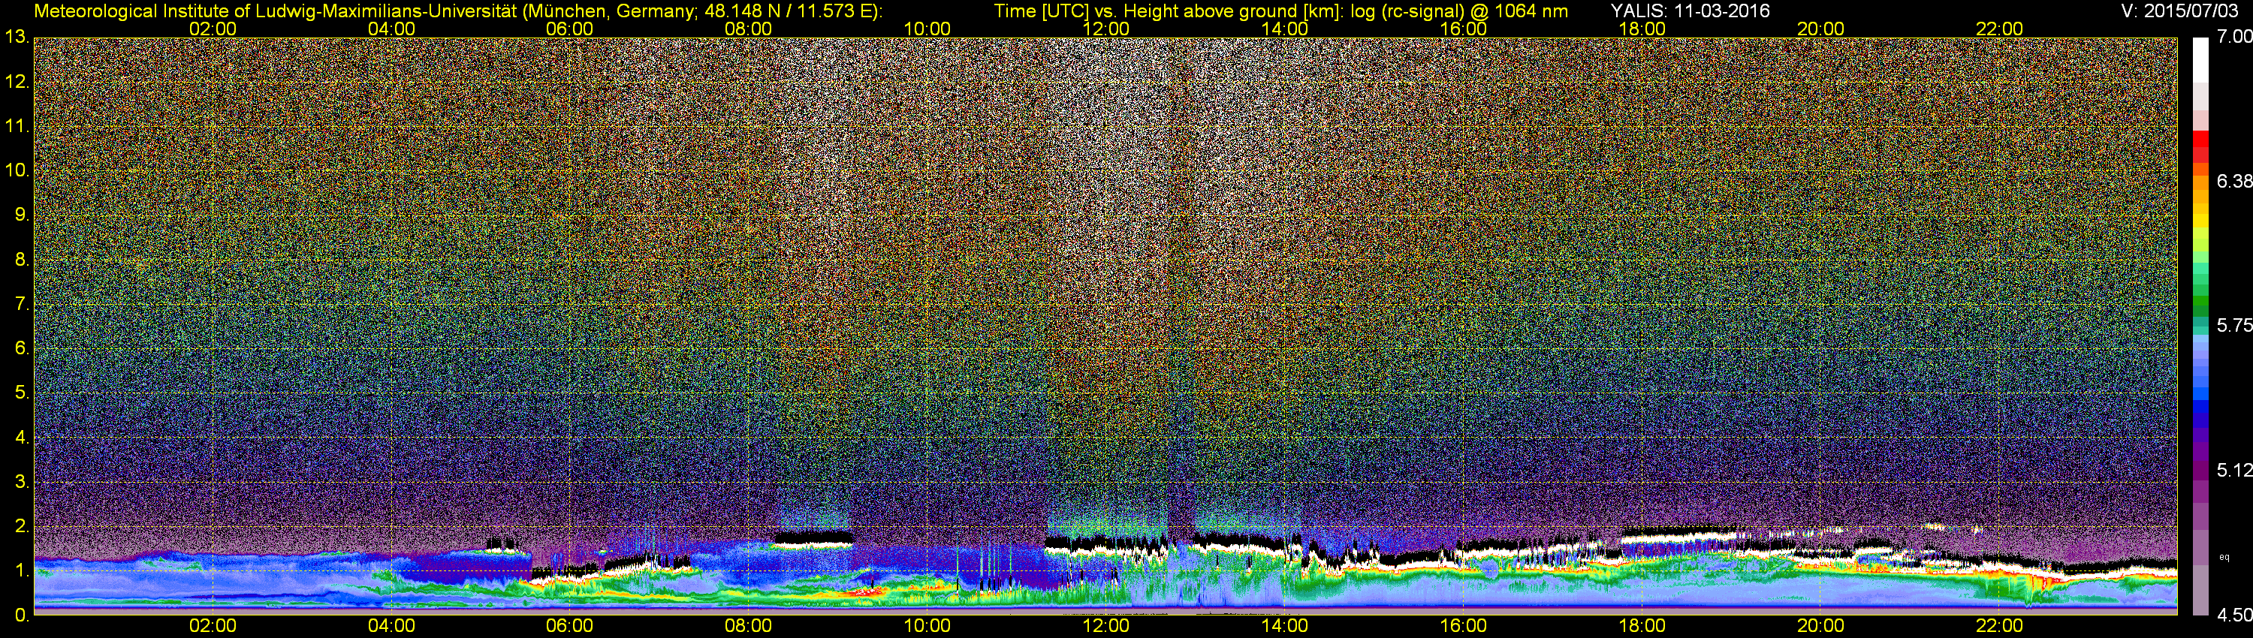
Task: Click the 18:00 label on the top time axis
Action: coord(1642,29)
